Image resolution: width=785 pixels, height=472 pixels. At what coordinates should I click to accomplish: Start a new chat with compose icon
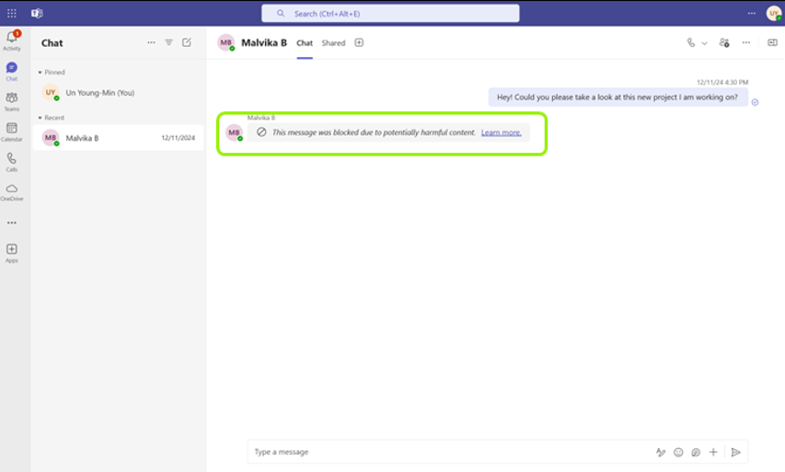coord(187,42)
